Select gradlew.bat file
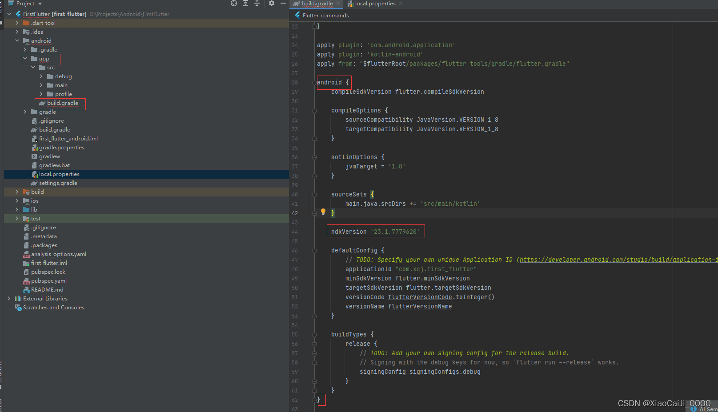The width and height of the screenshot is (718, 412). click(x=54, y=165)
